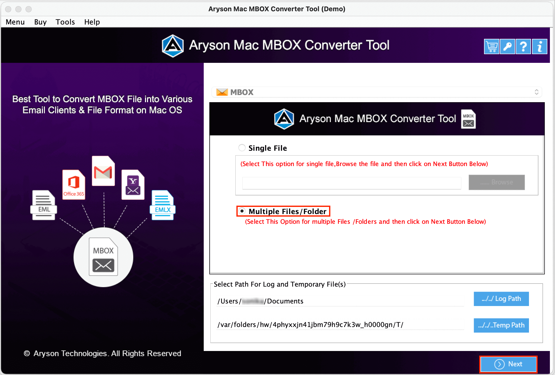The height and width of the screenshot is (375, 555).
Task: Select the Multiple Files/Folder radio button
Action: pos(242,211)
